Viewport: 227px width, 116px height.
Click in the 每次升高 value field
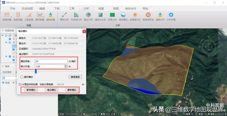(x=50, y=67)
